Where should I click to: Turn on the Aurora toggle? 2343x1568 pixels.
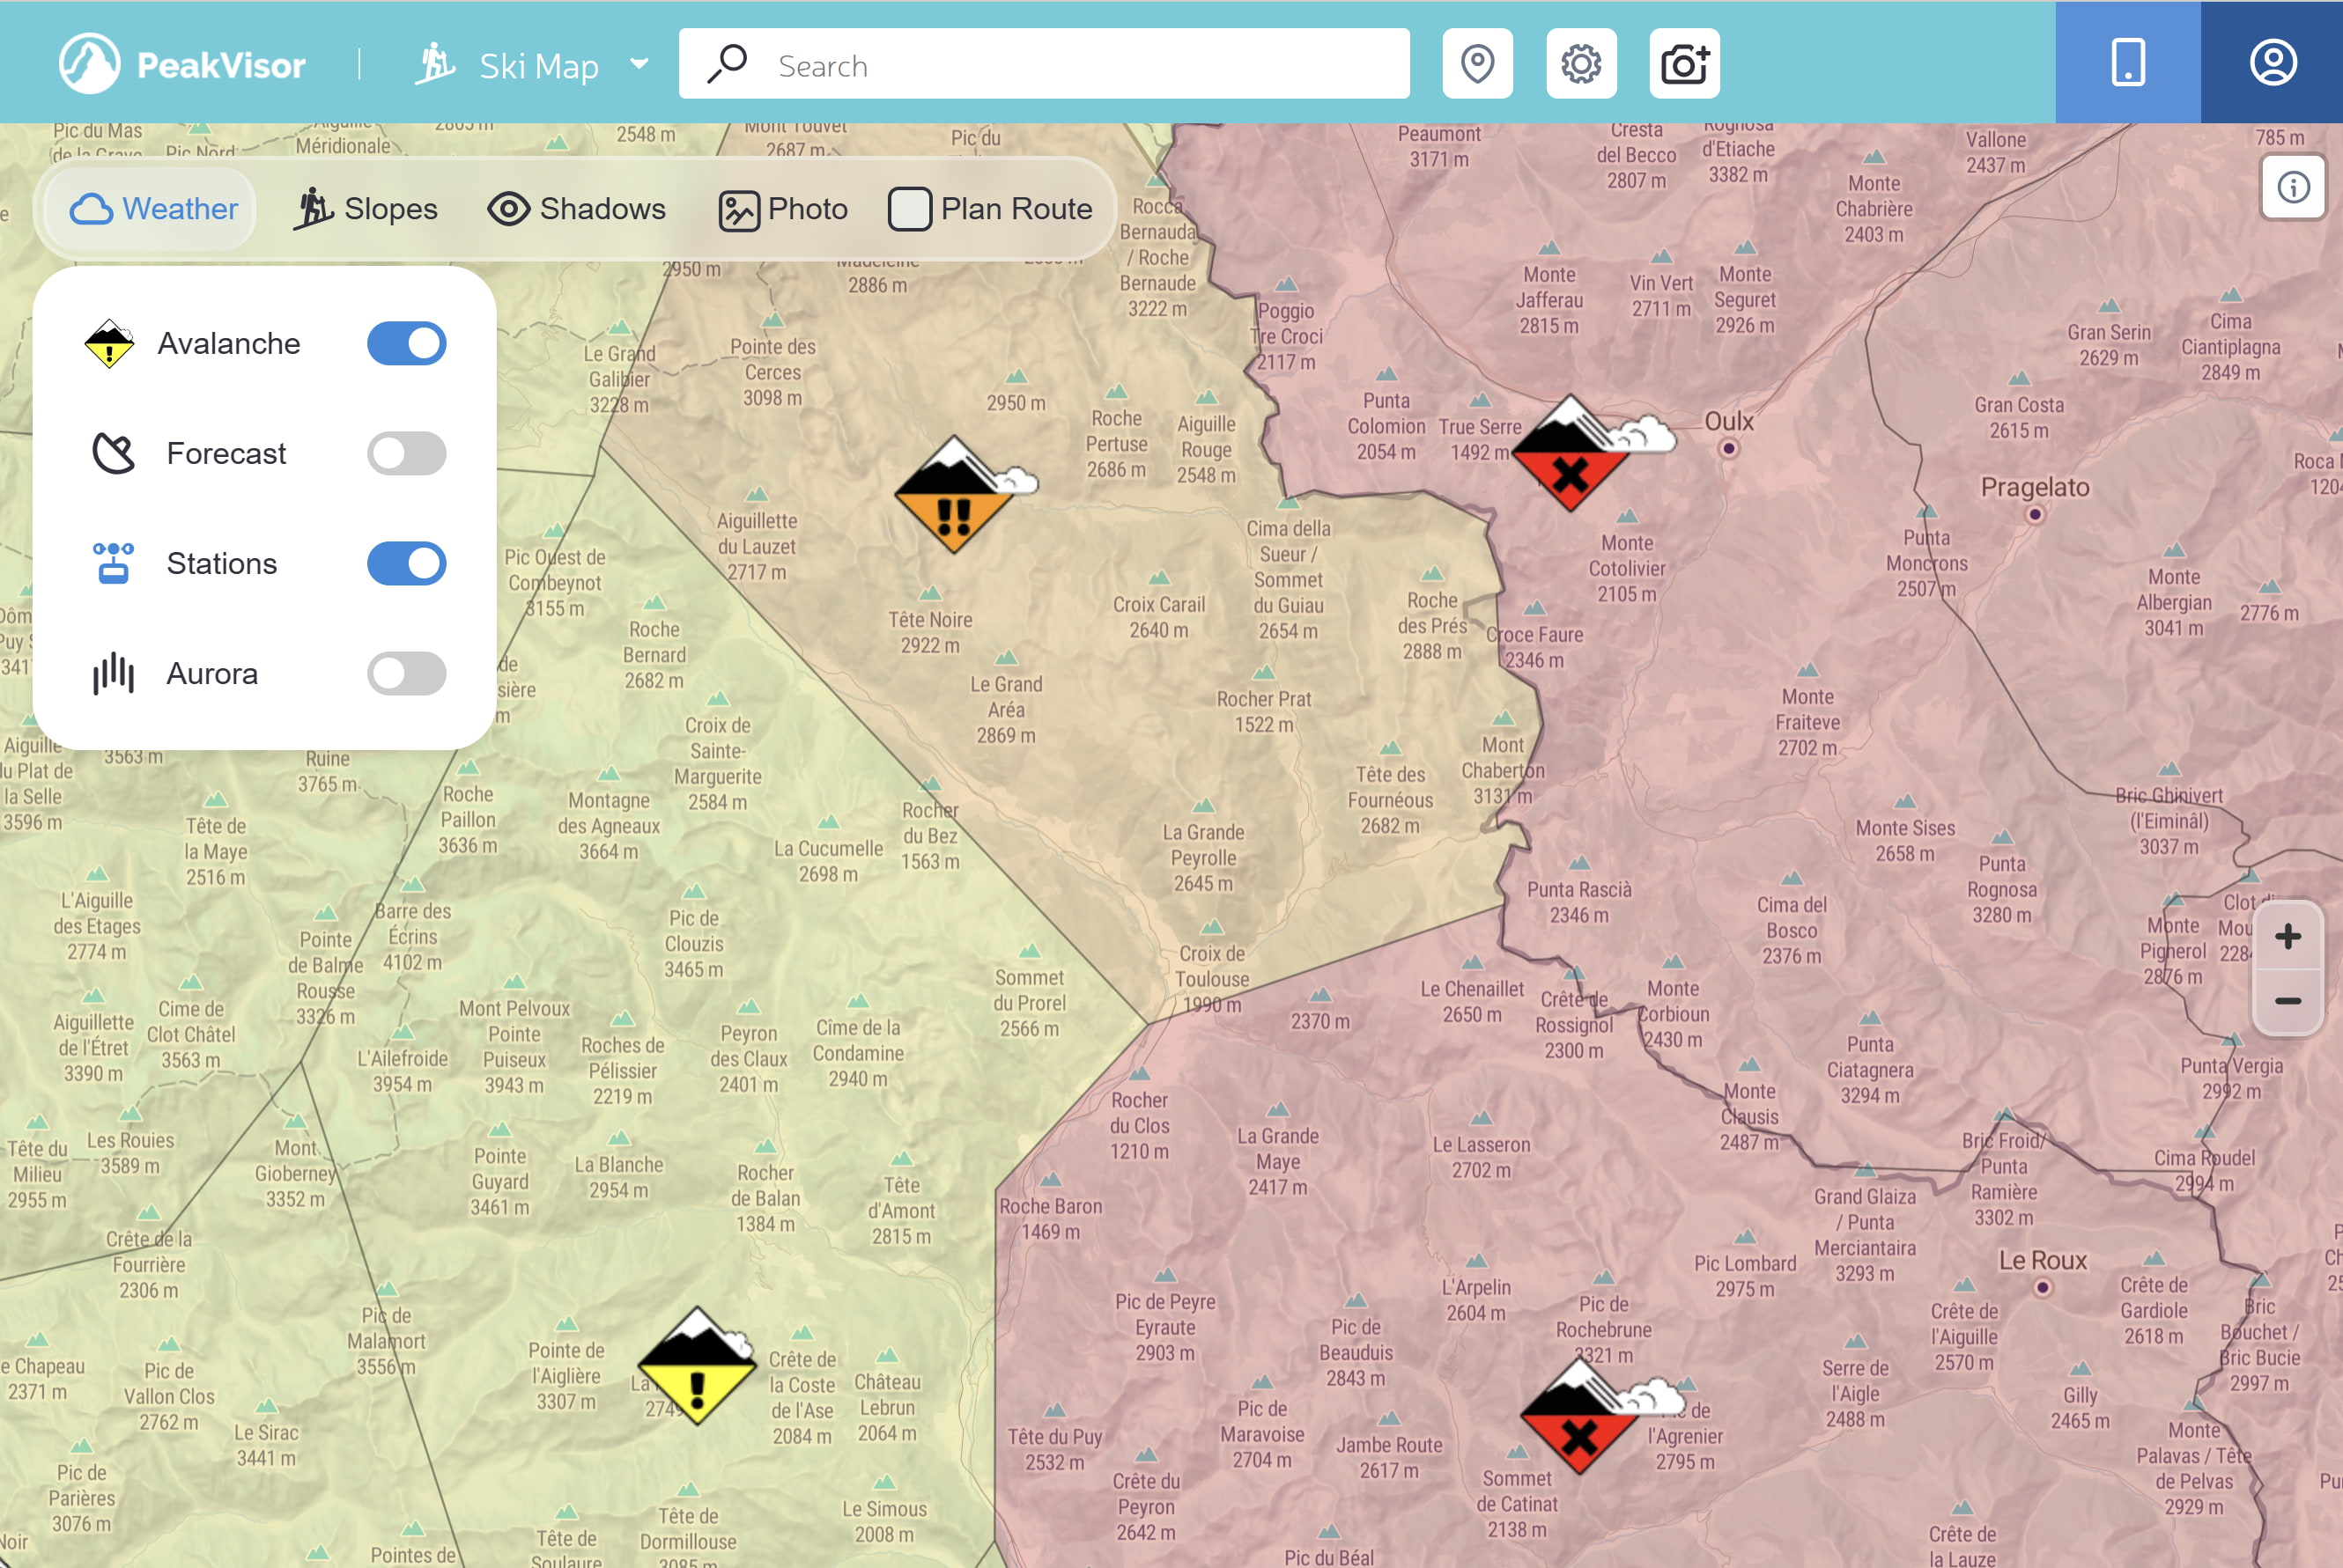[x=406, y=673]
